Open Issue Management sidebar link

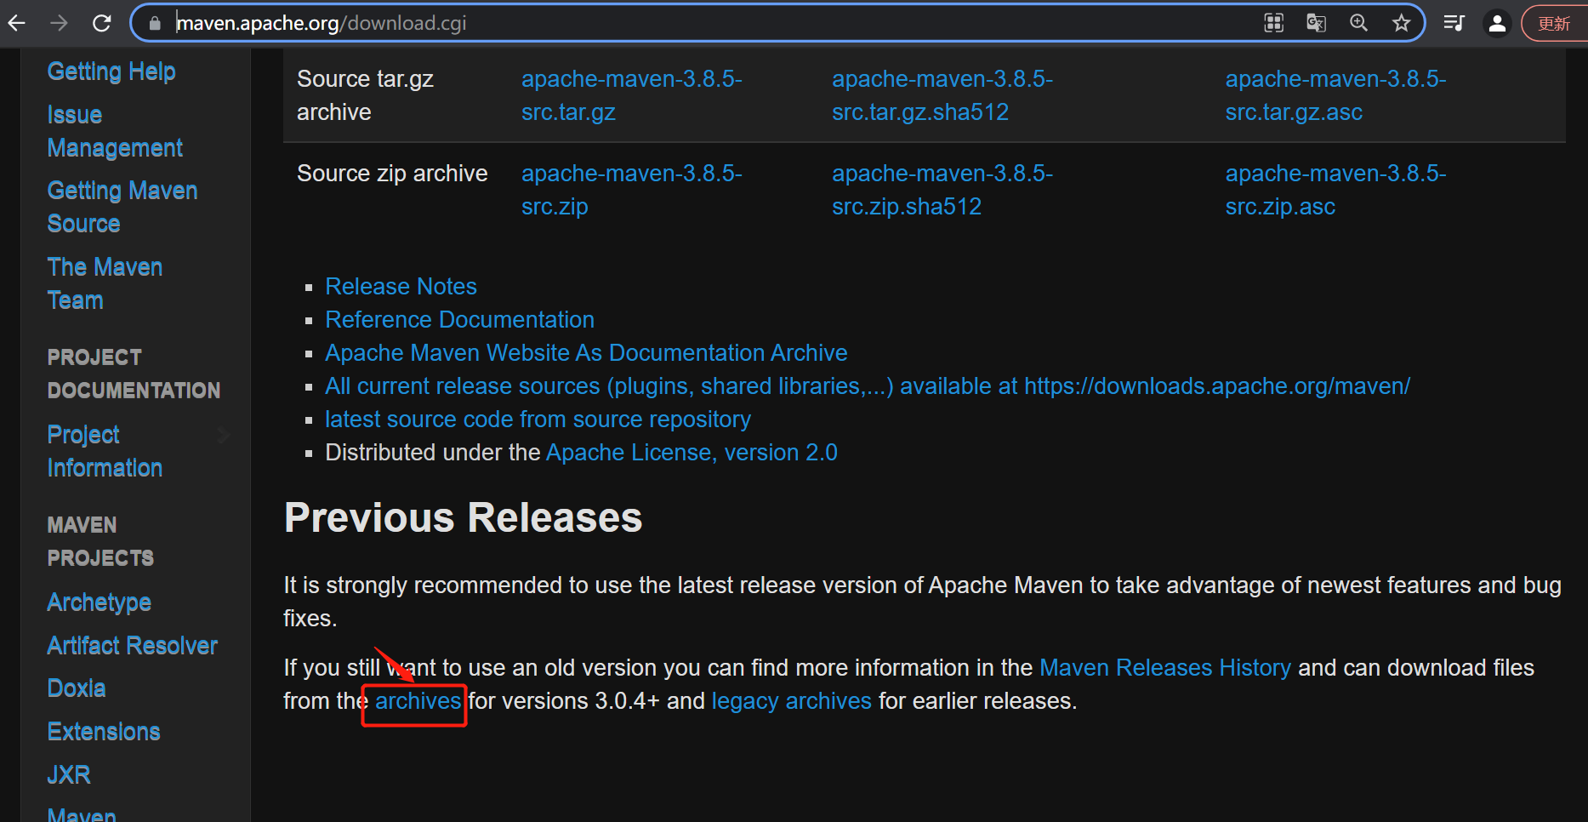[115, 131]
